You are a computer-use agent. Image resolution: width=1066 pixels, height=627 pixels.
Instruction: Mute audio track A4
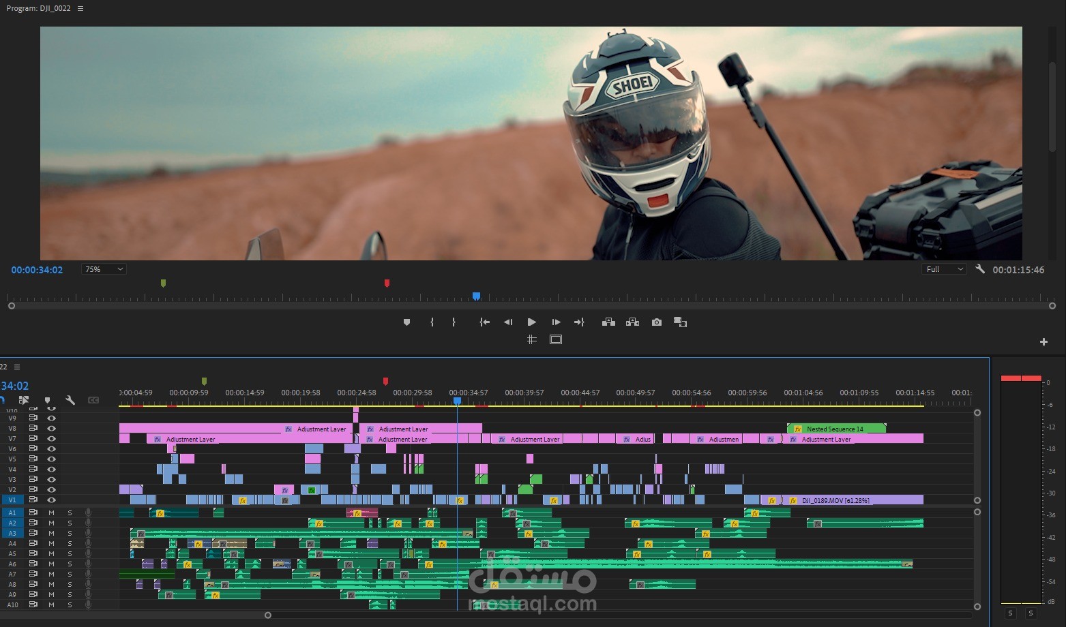(x=51, y=544)
